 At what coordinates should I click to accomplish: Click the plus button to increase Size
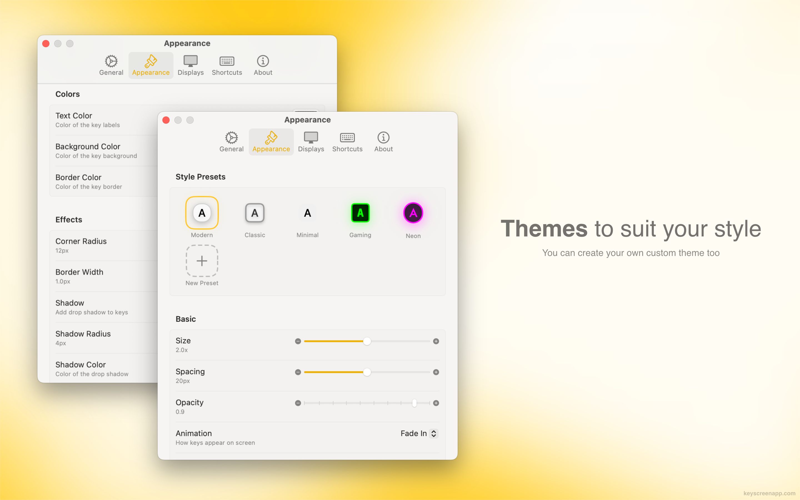click(x=436, y=341)
